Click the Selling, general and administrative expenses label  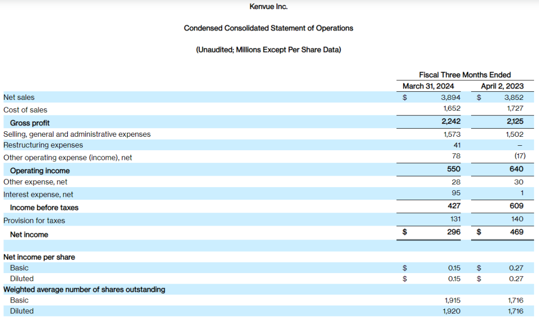[x=77, y=134]
